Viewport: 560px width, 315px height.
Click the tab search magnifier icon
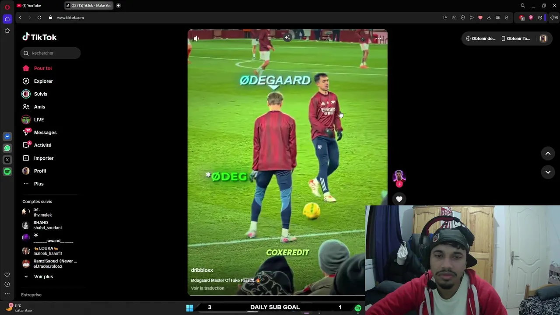[523, 6]
